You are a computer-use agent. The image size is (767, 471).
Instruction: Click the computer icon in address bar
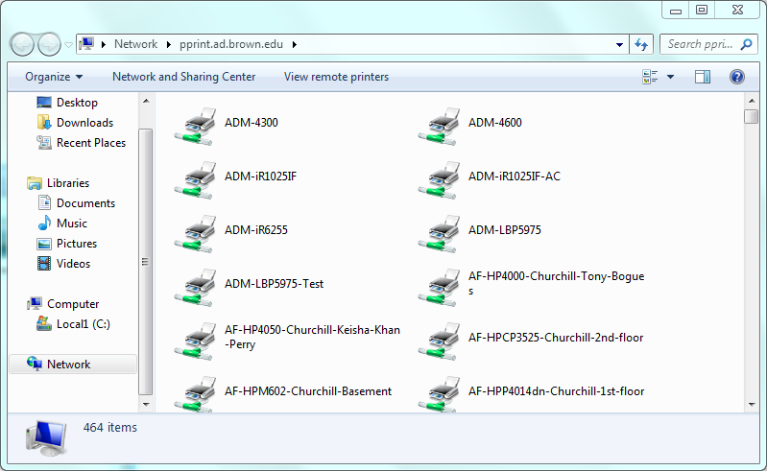click(x=86, y=44)
